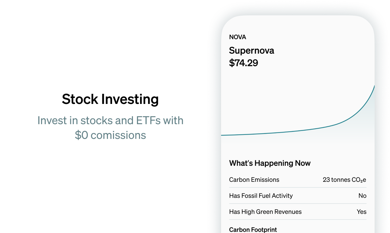The width and height of the screenshot is (390, 233).
Task: Click the Stock Investing heading
Action: tap(110, 99)
